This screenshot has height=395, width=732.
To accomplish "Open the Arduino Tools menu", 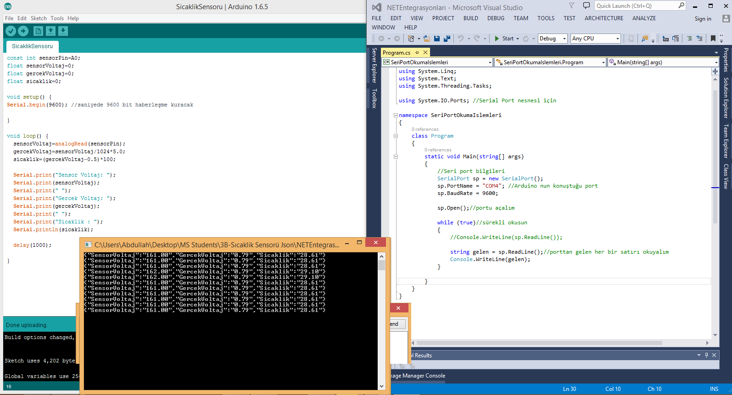I will (57, 18).
